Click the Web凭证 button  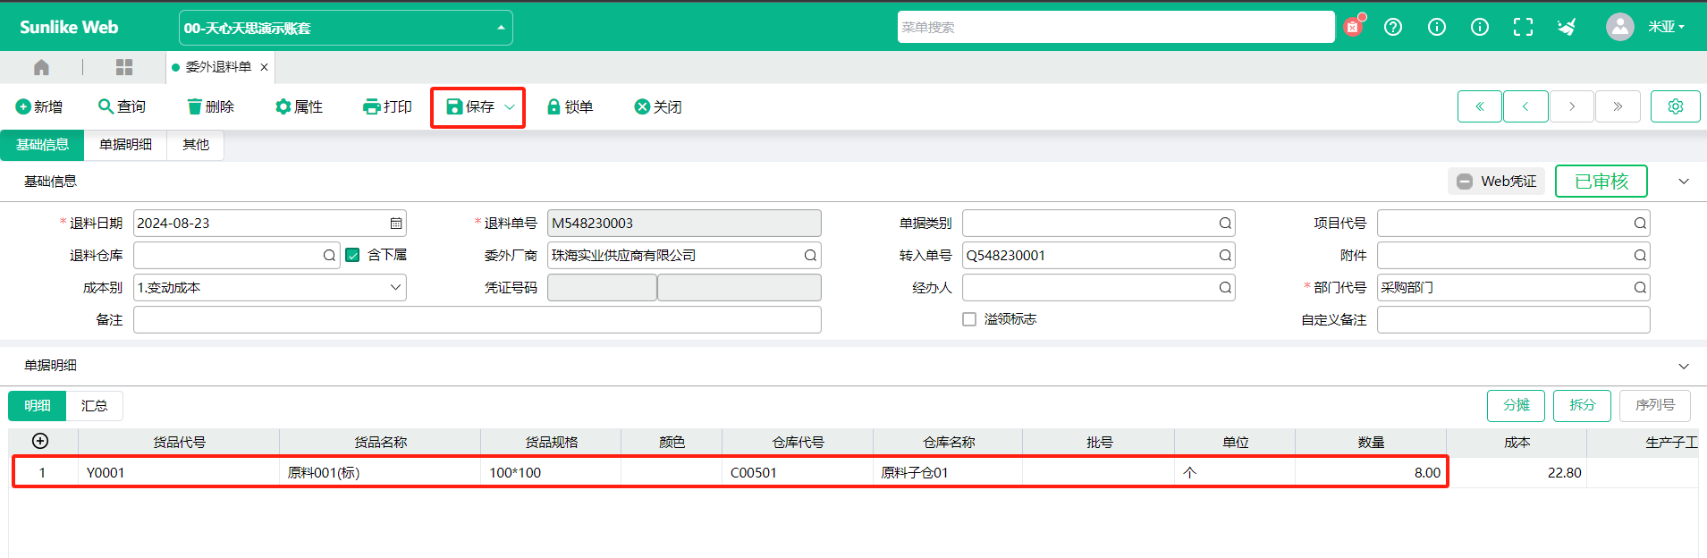(1496, 182)
